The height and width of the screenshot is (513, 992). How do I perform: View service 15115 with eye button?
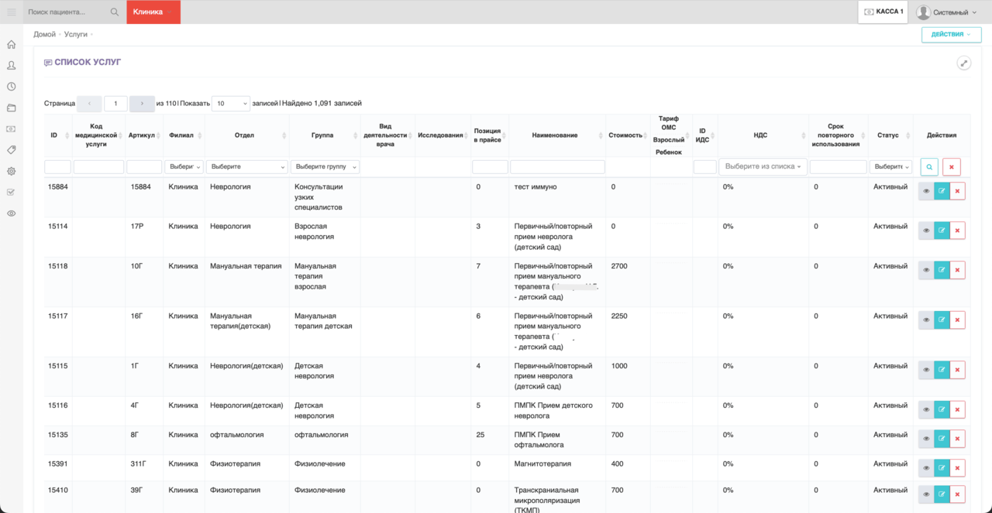926,370
